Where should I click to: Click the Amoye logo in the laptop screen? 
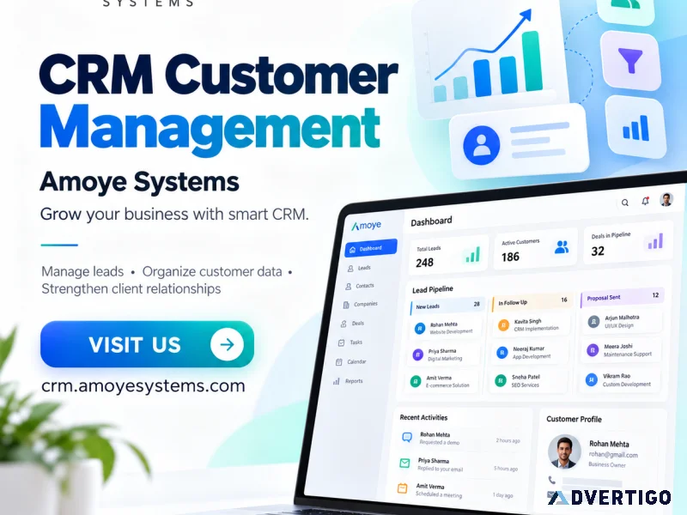click(x=367, y=225)
